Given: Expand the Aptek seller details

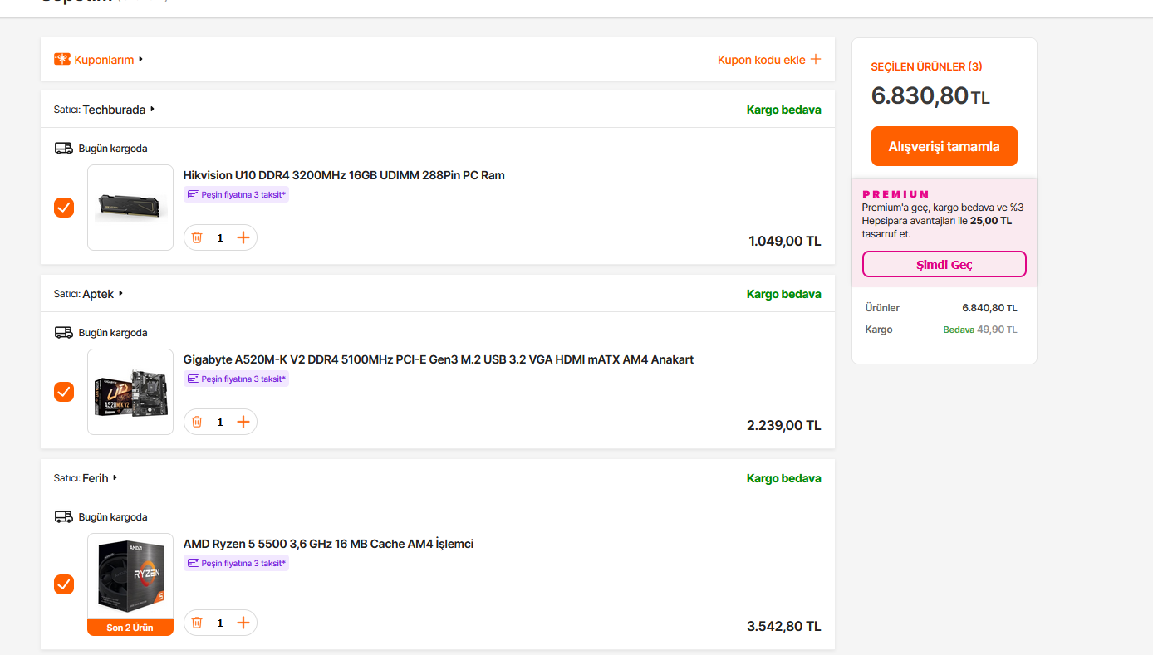Looking at the screenshot, I should tap(121, 293).
